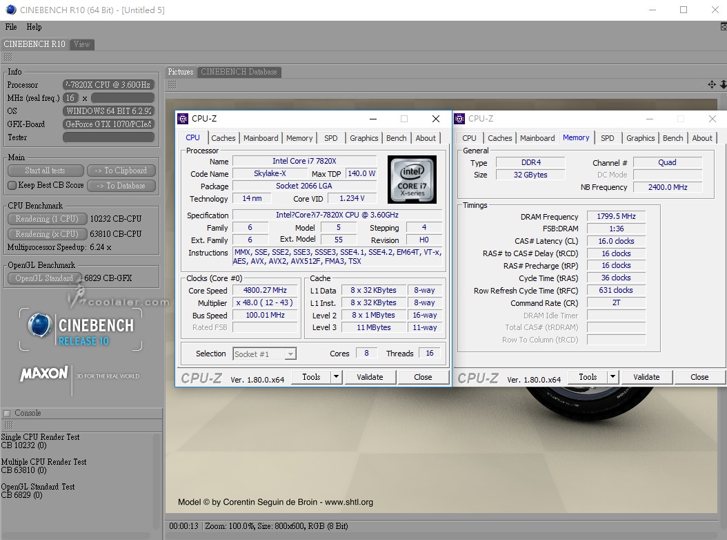Click the GFX-Board field showing GeForce GTX 1070
The width and height of the screenshot is (727, 540).
pos(108,124)
